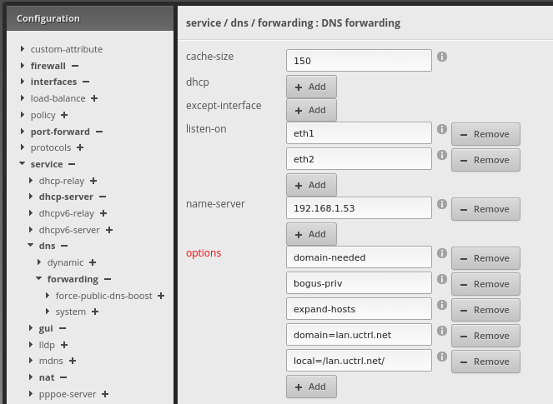Click plus icon next to dhcp-relay
Screen dimensions: 553x404
[93, 181]
